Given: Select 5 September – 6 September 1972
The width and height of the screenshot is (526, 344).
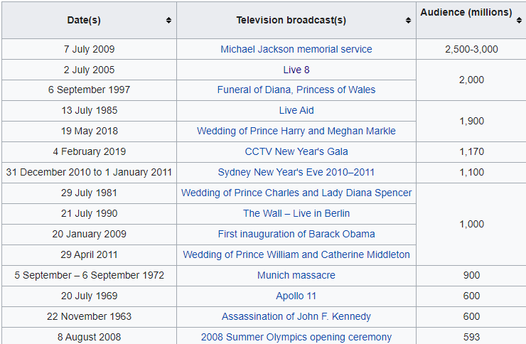Looking at the screenshot, I should tap(90, 275).
